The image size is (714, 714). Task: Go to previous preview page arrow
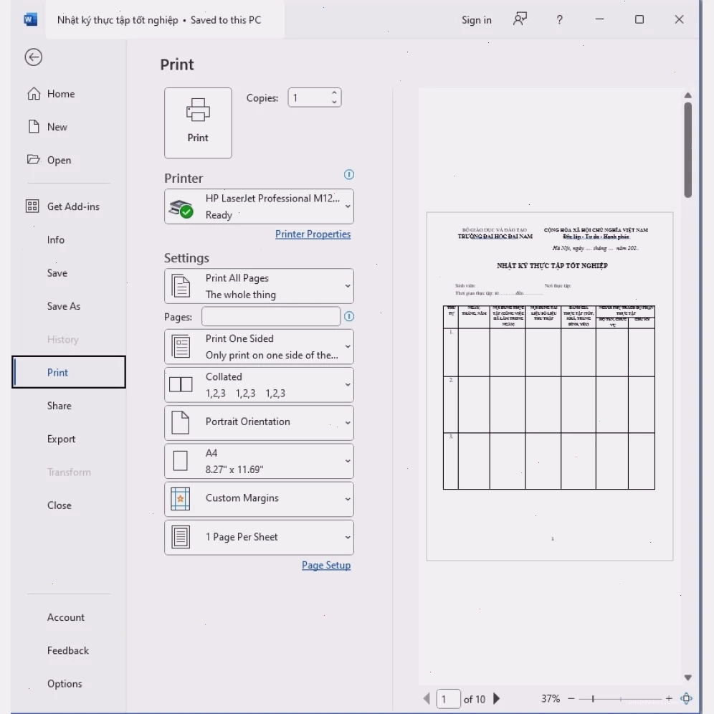[x=427, y=698]
